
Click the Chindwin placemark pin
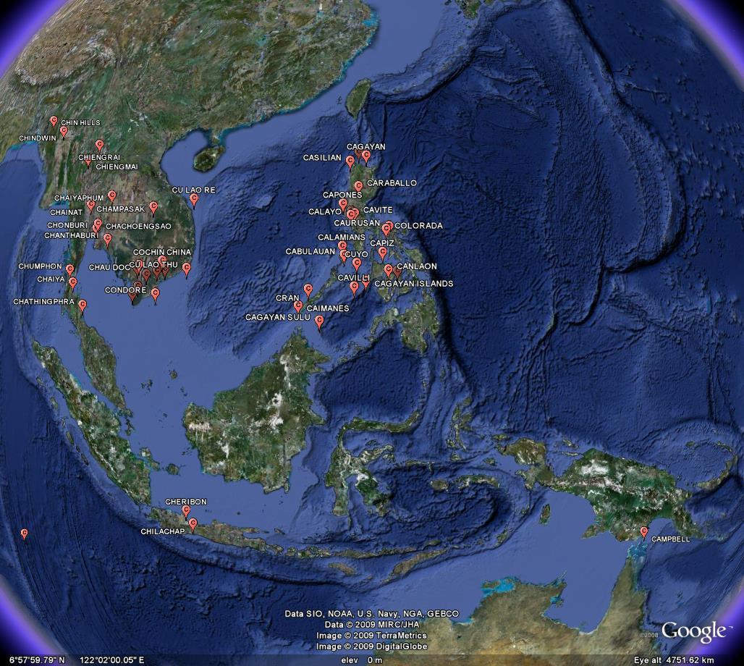point(64,132)
